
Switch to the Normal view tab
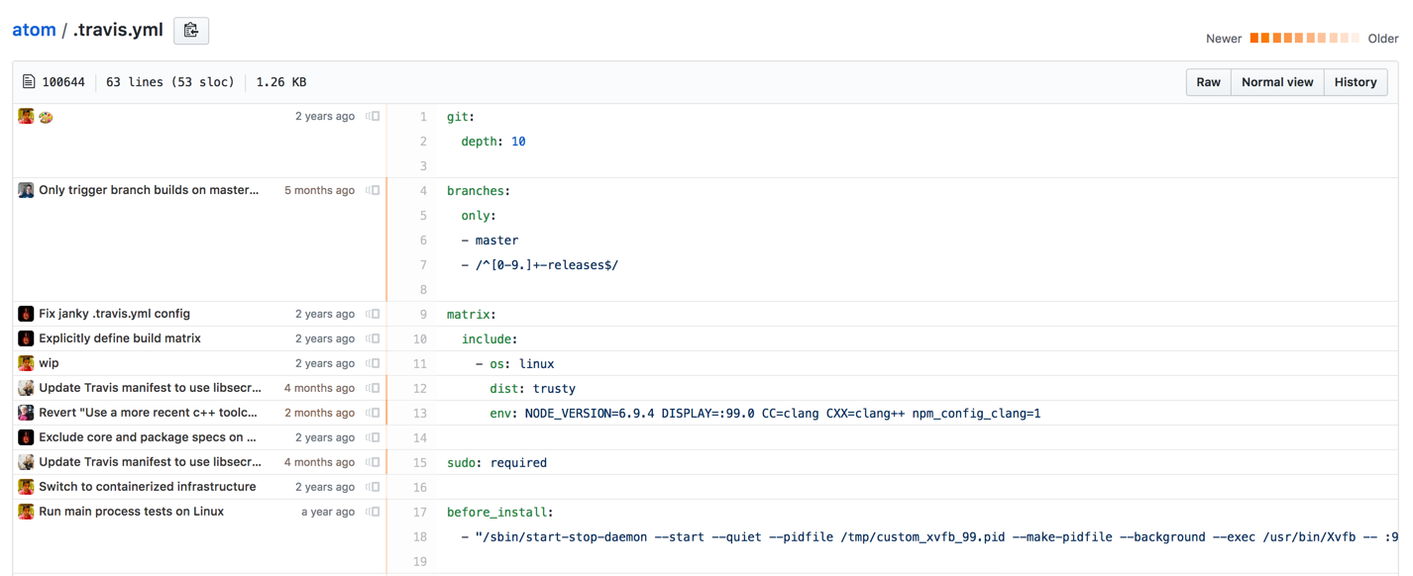[1276, 81]
